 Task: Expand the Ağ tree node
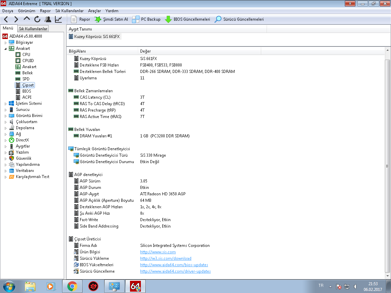(x=5, y=134)
